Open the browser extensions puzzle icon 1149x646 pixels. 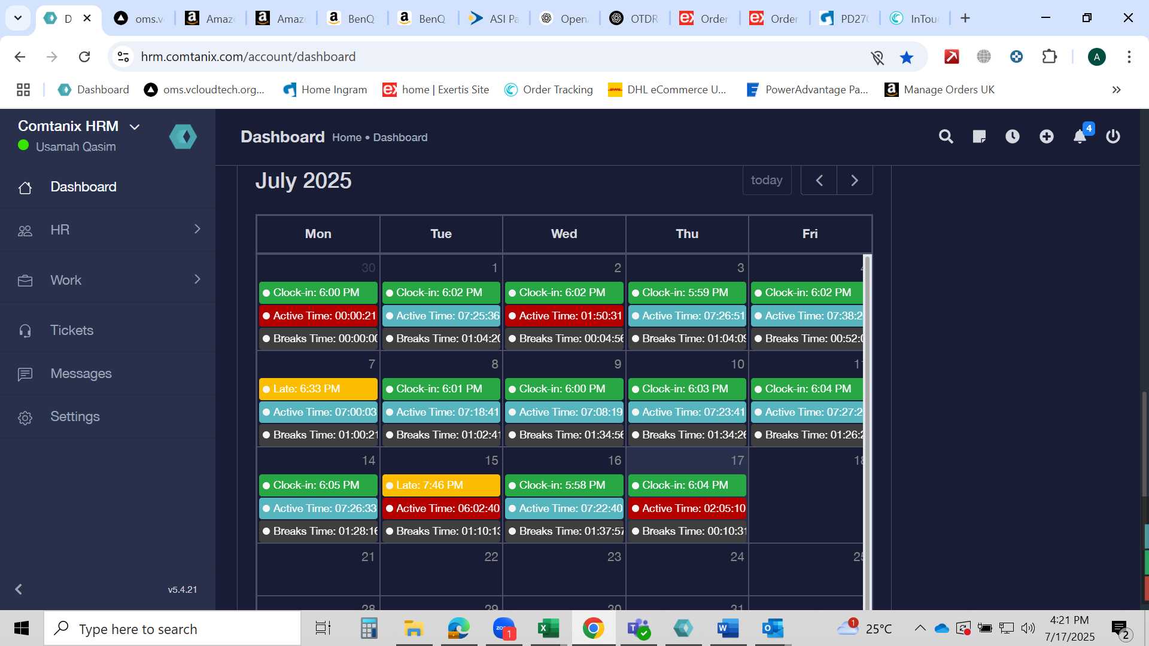(1050, 57)
